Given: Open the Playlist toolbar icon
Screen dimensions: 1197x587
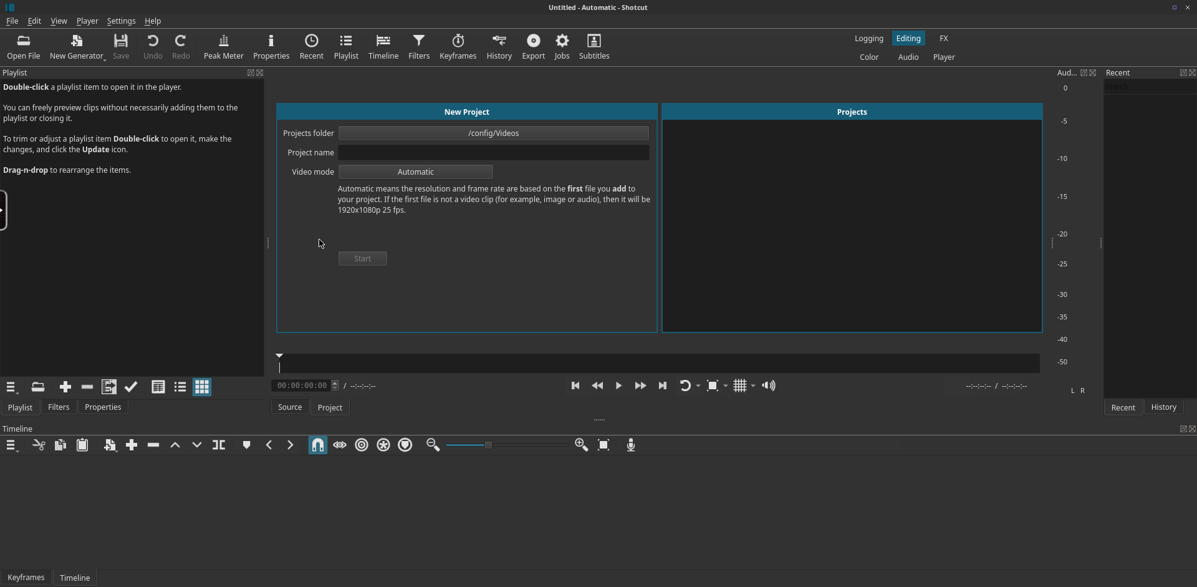Looking at the screenshot, I should 346,47.
